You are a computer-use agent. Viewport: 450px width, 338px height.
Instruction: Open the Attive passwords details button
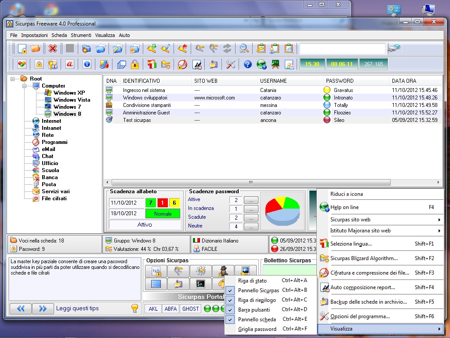pyautogui.click(x=251, y=200)
